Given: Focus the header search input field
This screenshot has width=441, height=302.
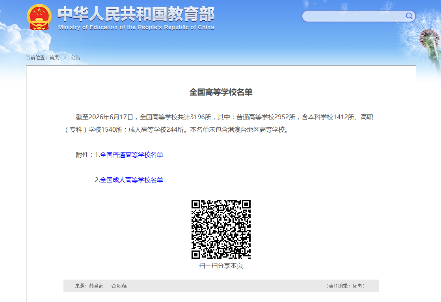Looking at the screenshot, I should [x=354, y=16].
